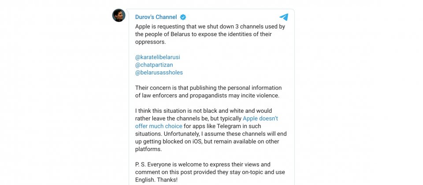Click the blue verified badge icon

[x=183, y=17]
